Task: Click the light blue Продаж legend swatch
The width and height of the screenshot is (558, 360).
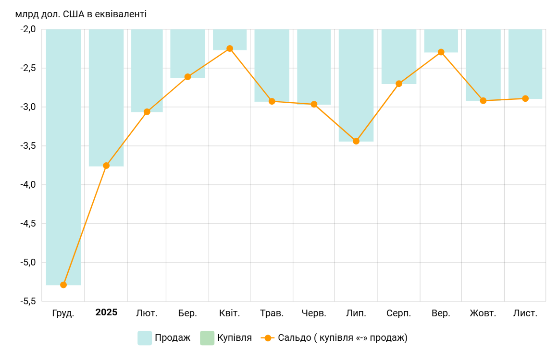Action: [145, 338]
